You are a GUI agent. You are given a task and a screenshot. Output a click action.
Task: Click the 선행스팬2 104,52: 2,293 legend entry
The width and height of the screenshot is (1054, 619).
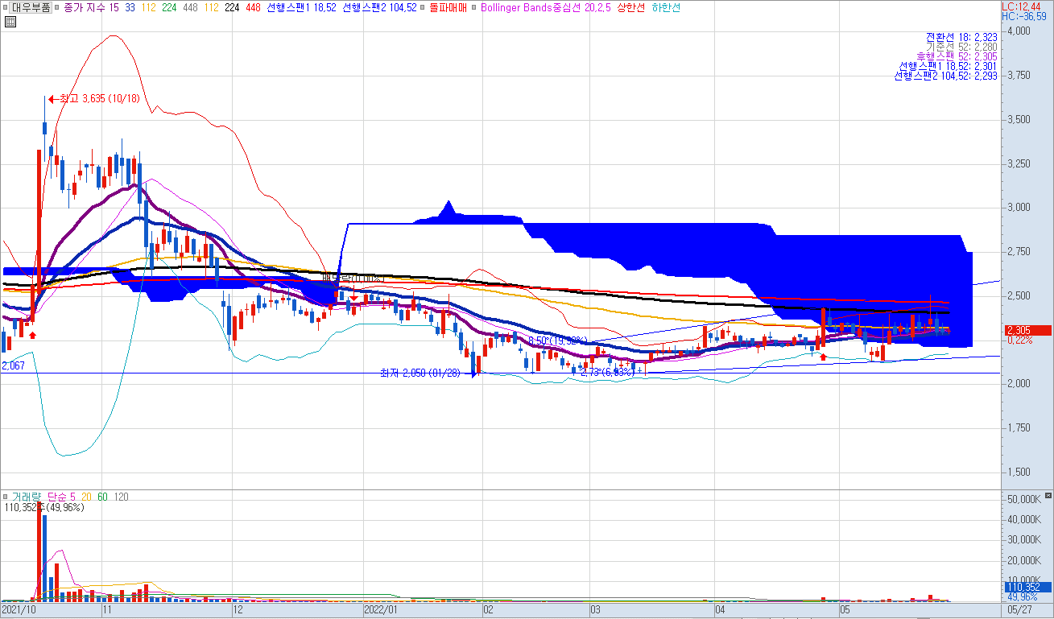945,76
